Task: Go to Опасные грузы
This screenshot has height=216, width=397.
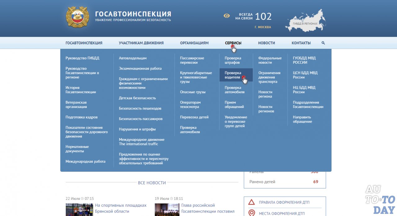Action: pos(193,92)
